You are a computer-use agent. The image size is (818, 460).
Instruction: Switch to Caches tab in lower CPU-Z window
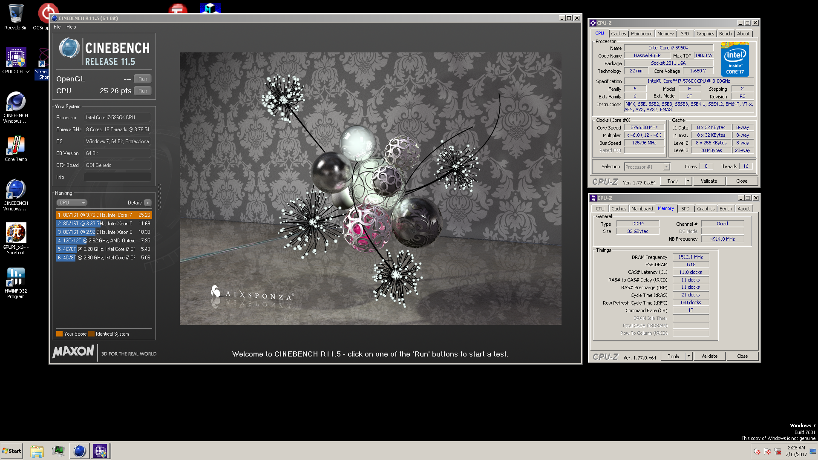tap(619, 209)
